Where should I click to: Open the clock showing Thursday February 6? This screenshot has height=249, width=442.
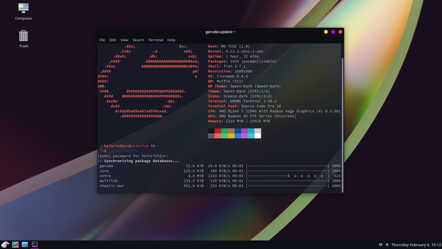point(416,245)
